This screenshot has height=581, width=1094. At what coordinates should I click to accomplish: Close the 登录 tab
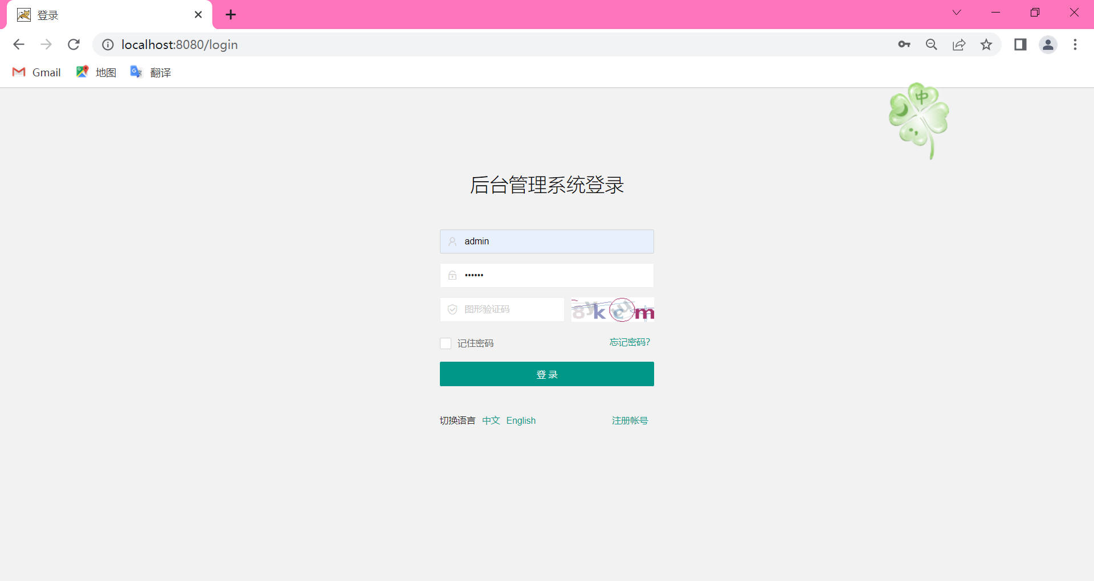(x=198, y=15)
